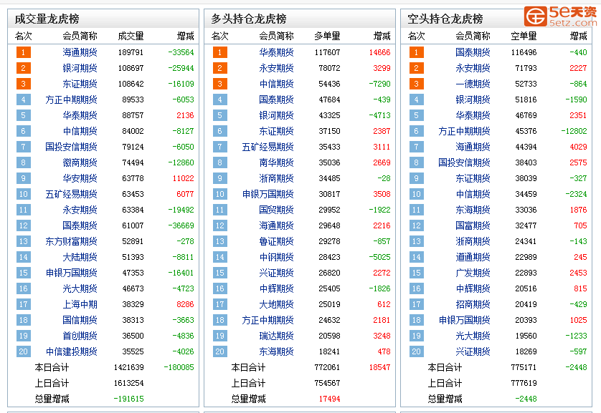The image size is (601, 413).
Task: Open 永安期货 in 多头持仓龙虎榜
Action: click(276, 68)
